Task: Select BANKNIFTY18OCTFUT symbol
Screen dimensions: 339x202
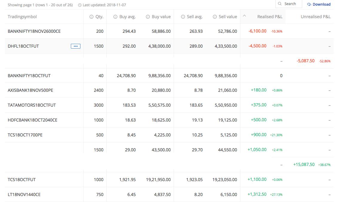Action: click(x=29, y=76)
